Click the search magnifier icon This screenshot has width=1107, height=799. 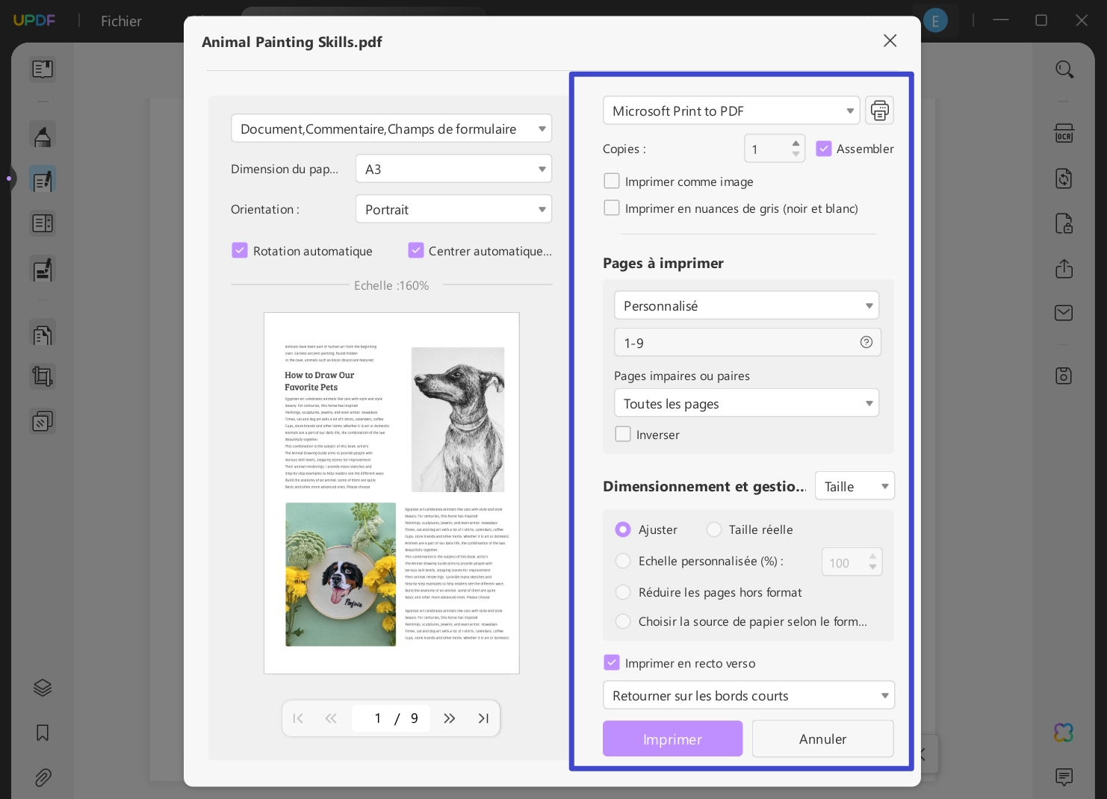[1064, 69]
